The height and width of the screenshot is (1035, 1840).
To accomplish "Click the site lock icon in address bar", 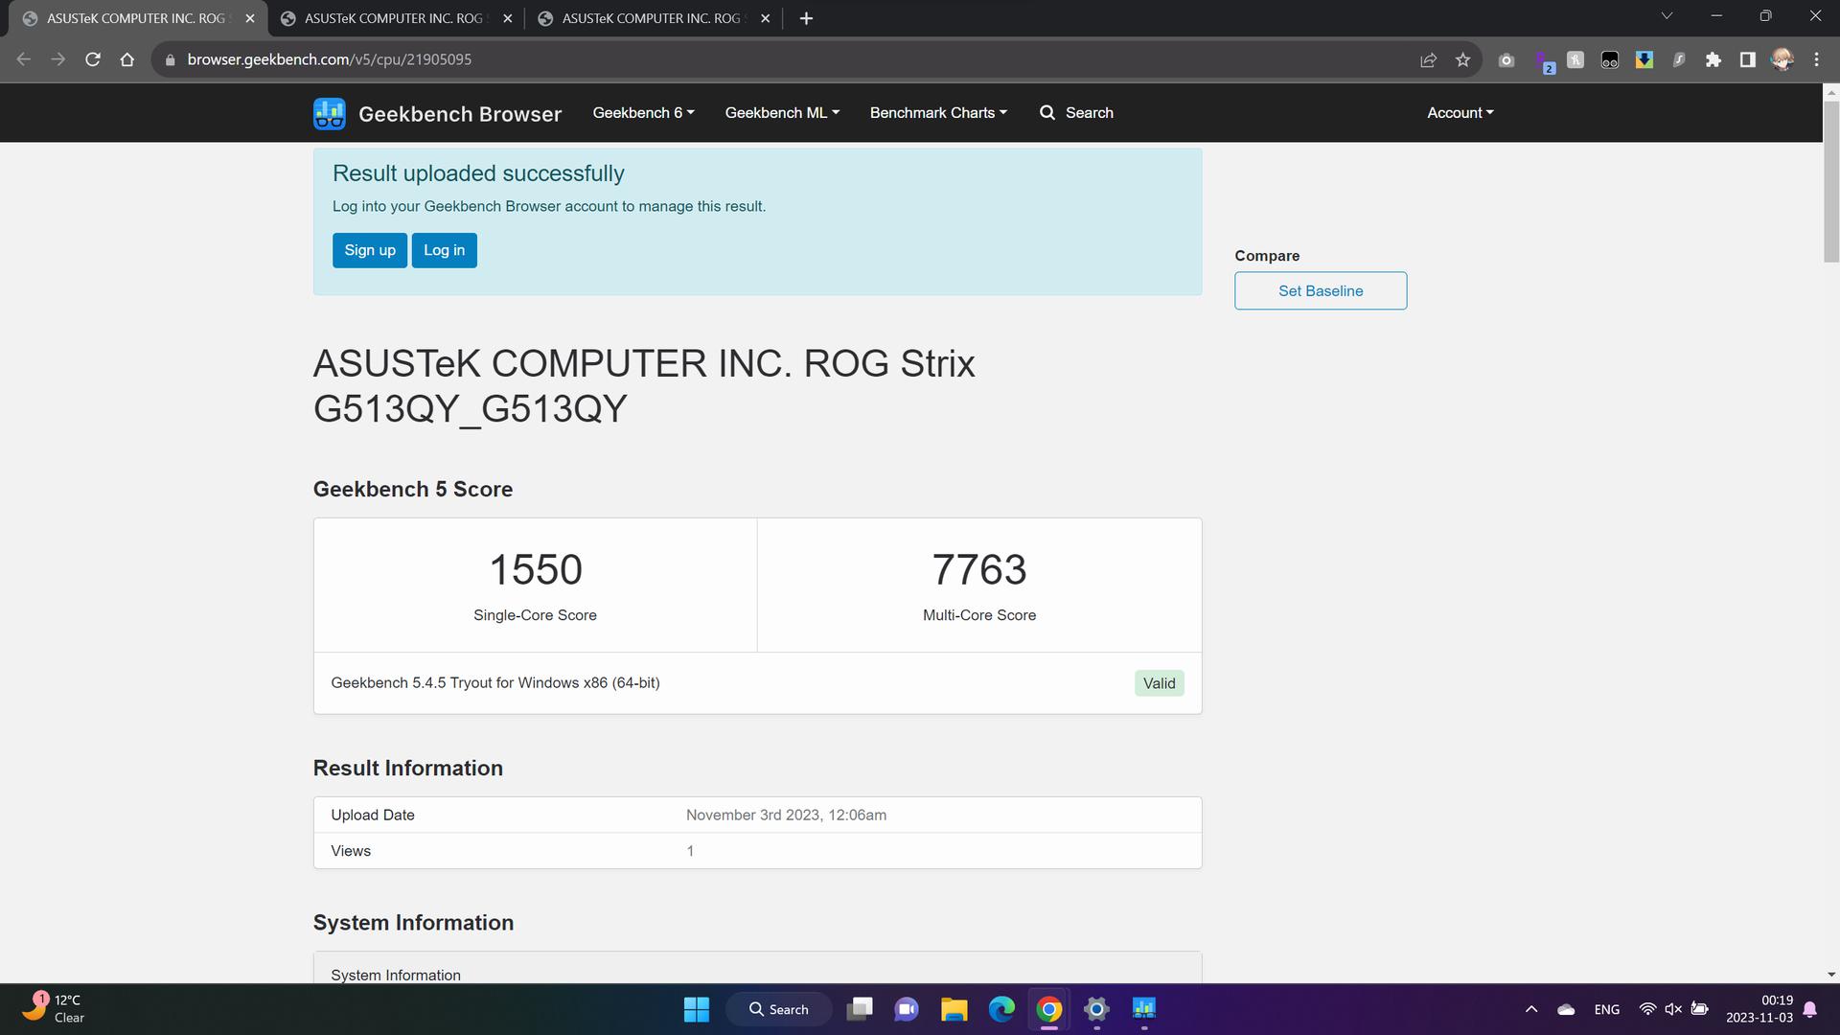I will point(171,59).
